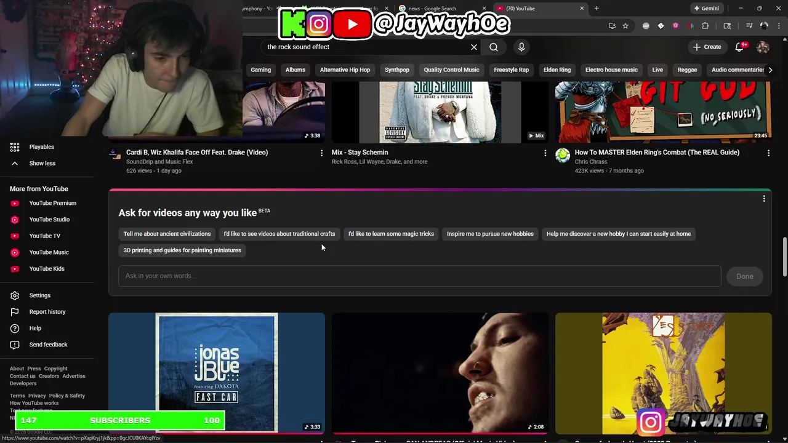Image resolution: width=788 pixels, height=443 pixels.
Task: Select the Albums filter chip
Action: [295, 70]
